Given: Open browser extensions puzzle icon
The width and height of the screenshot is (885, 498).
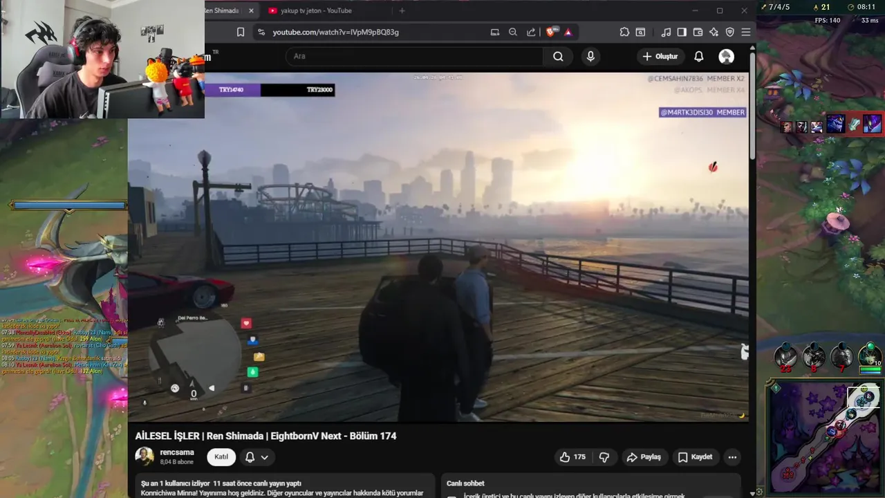Looking at the screenshot, I should click(x=624, y=32).
